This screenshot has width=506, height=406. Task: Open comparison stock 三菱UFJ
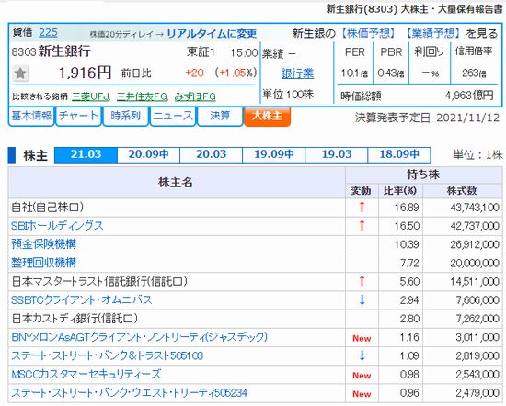(x=91, y=96)
